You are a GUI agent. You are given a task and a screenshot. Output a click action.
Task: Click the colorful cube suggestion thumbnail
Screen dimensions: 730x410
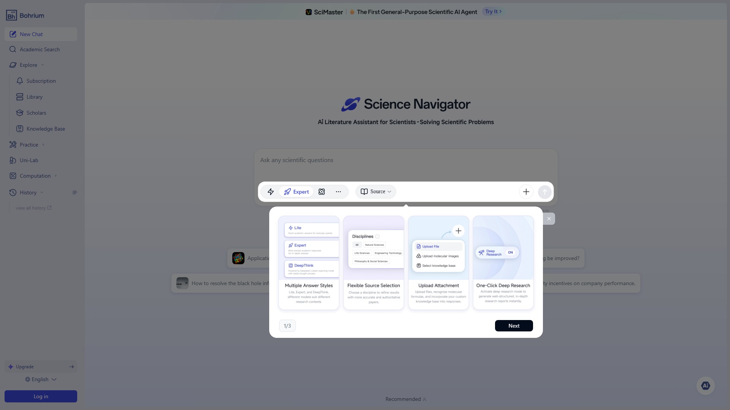(x=238, y=258)
